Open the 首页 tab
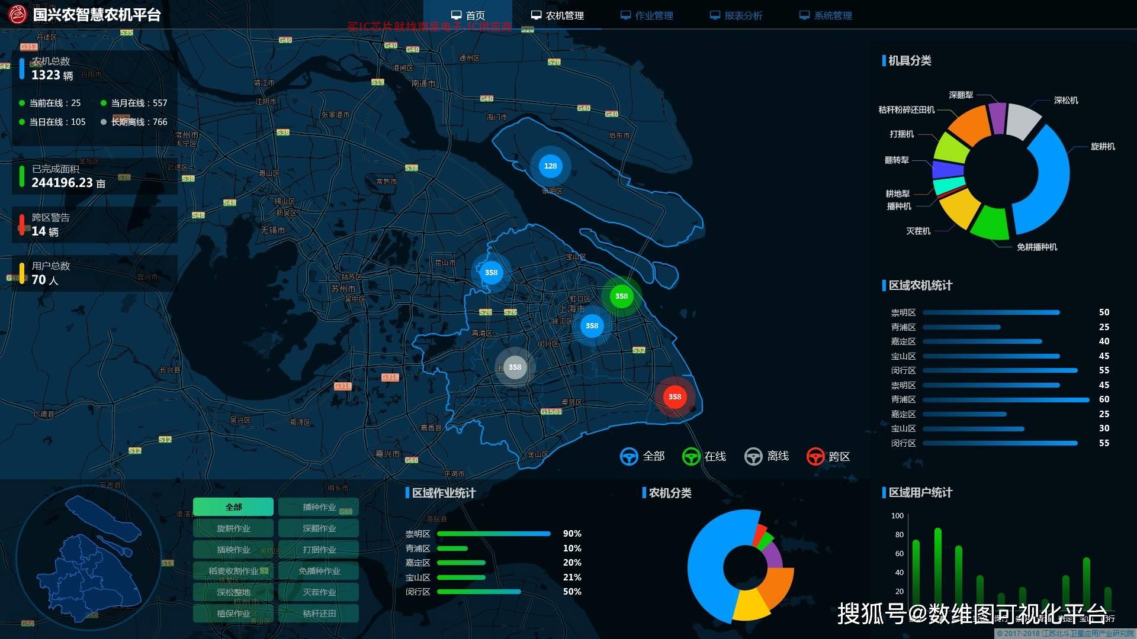 click(468, 15)
